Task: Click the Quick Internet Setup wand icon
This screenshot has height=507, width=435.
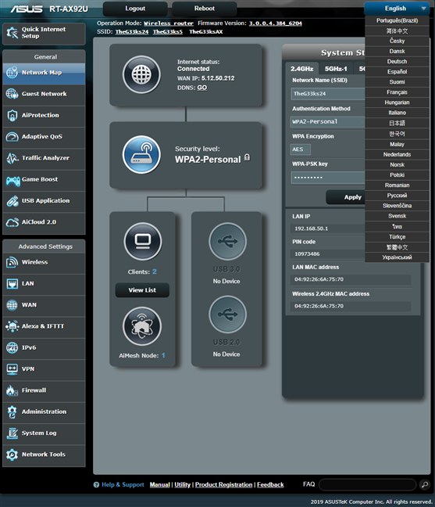Action: pyautogui.click(x=12, y=33)
